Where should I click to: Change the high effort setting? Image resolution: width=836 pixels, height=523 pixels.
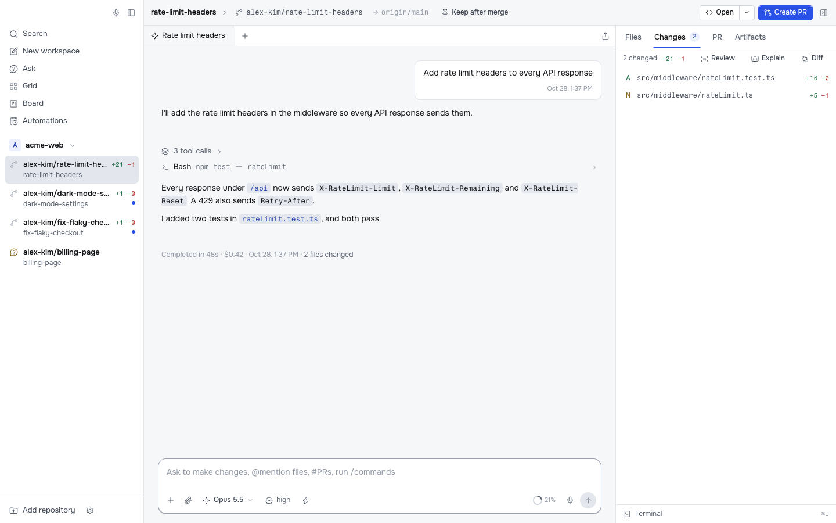pyautogui.click(x=278, y=500)
